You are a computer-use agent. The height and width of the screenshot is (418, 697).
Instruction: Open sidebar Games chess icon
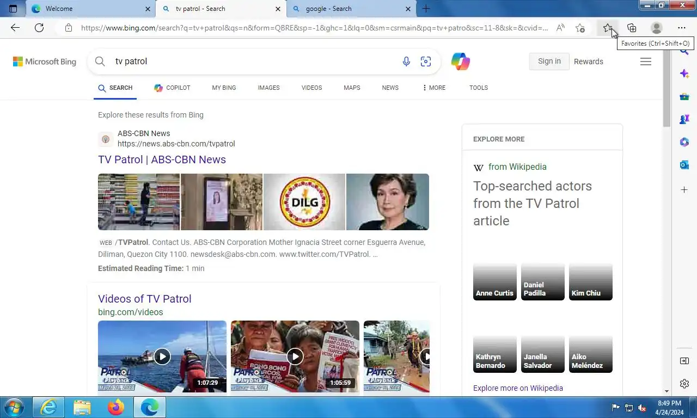[x=684, y=119]
